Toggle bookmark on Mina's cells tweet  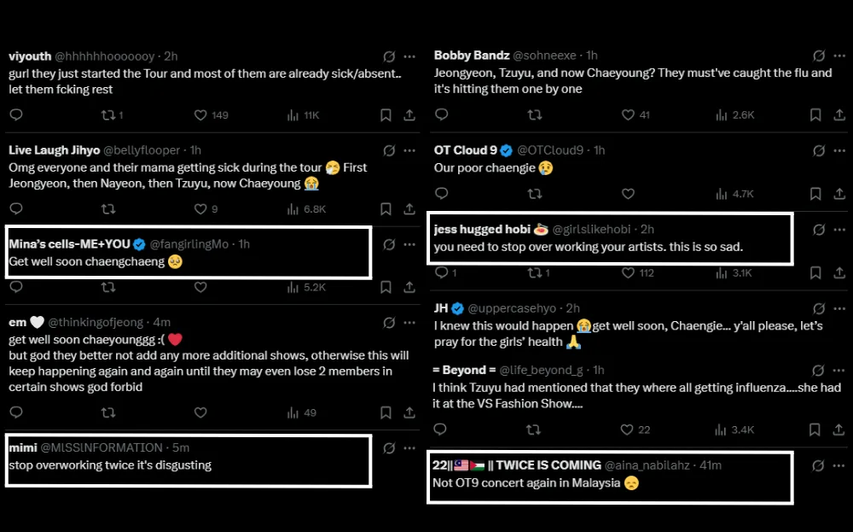coord(386,288)
